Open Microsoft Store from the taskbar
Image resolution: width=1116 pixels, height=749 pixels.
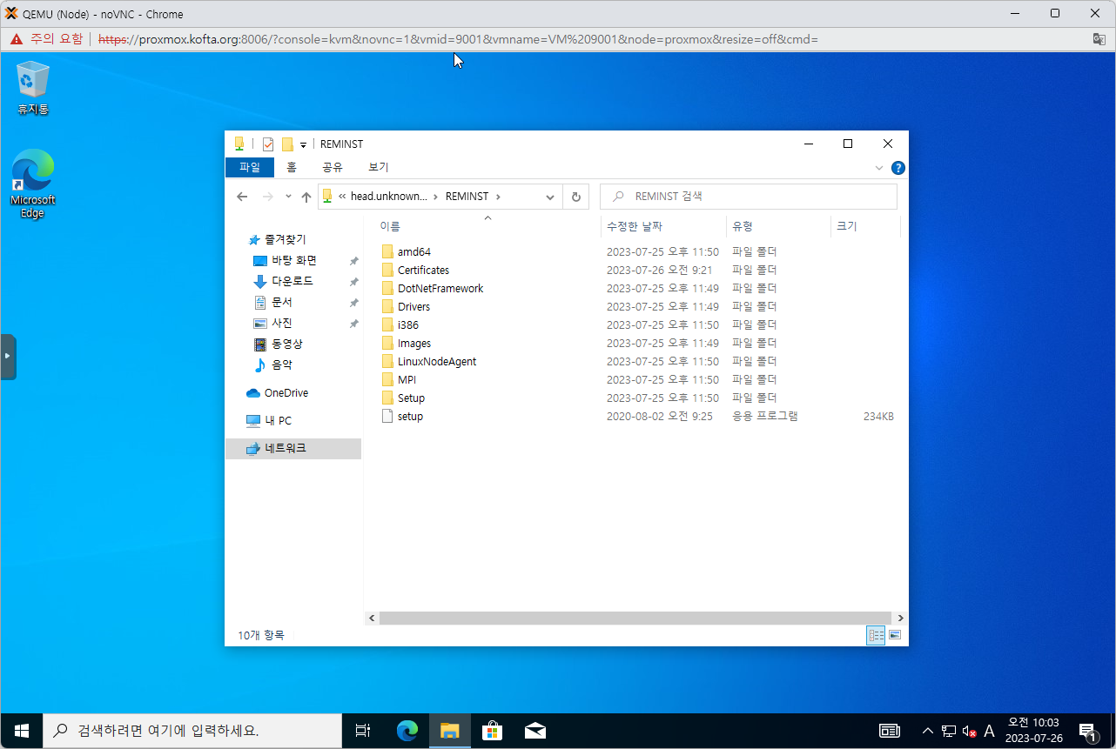(x=492, y=731)
